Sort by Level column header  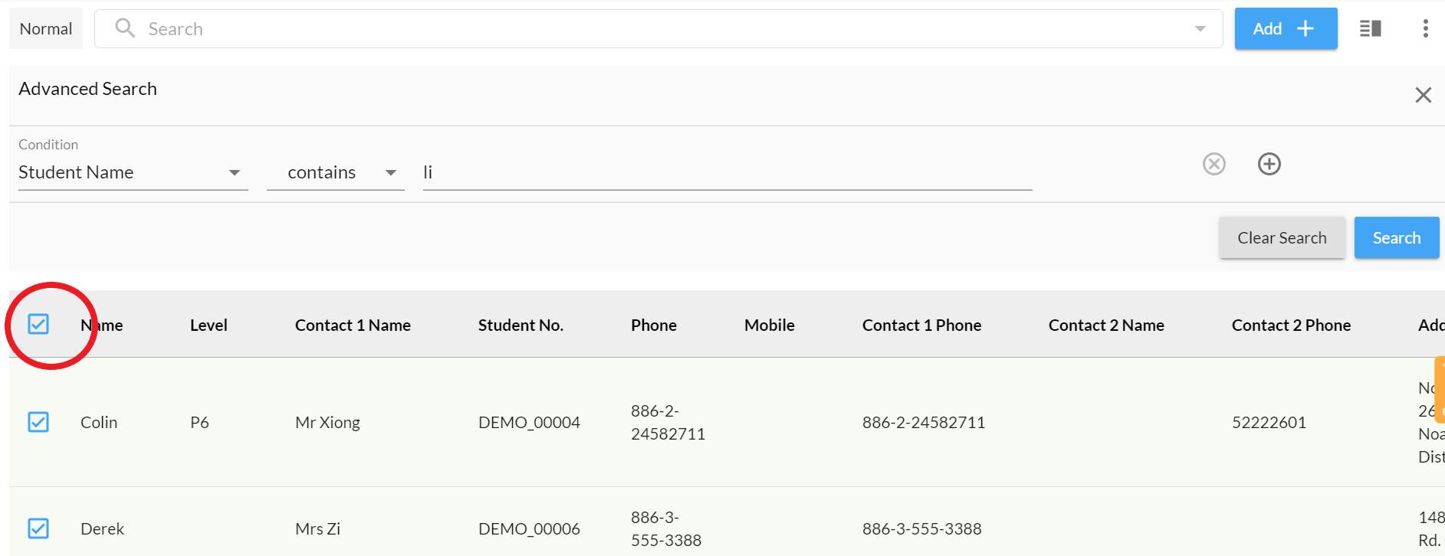click(x=209, y=325)
